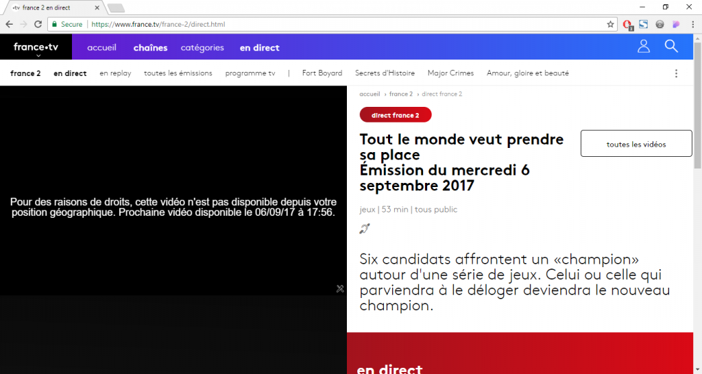Click the browser forward arrow
The height and width of the screenshot is (374, 702).
pyautogui.click(x=24, y=24)
